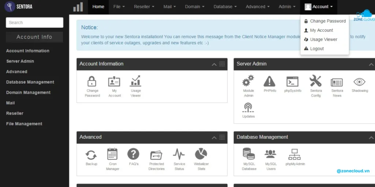The image size is (375, 187).
Task: Open the Cron Manager calendar icon
Action: (x=112, y=154)
